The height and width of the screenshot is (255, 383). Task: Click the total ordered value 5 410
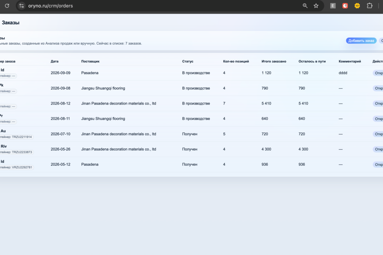(x=266, y=103)
